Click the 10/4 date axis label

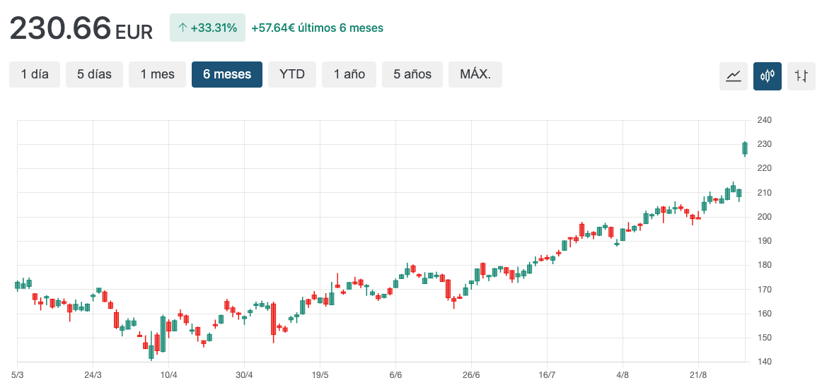168,374
